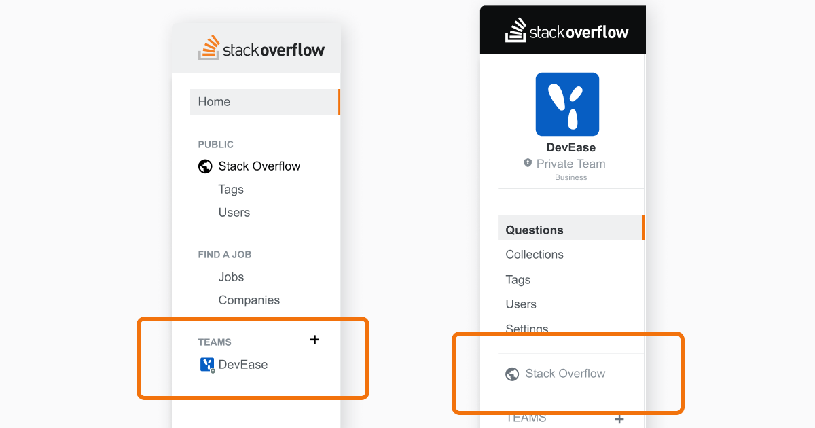Click the Stack Overflow link in right panel
The image size is (815, 428).
tap(565, 374)
